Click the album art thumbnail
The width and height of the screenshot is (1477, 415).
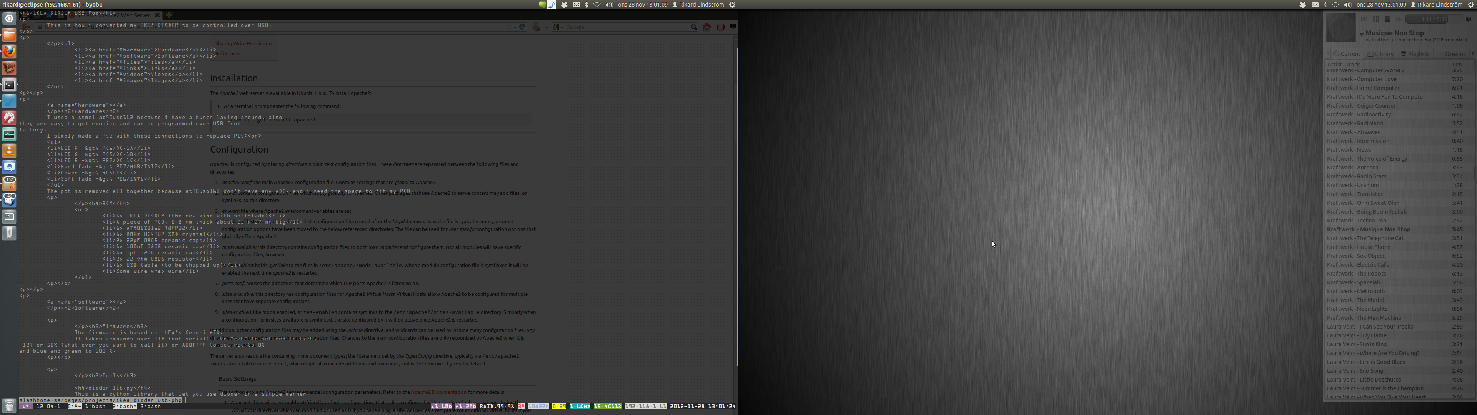coord(1341,28)
